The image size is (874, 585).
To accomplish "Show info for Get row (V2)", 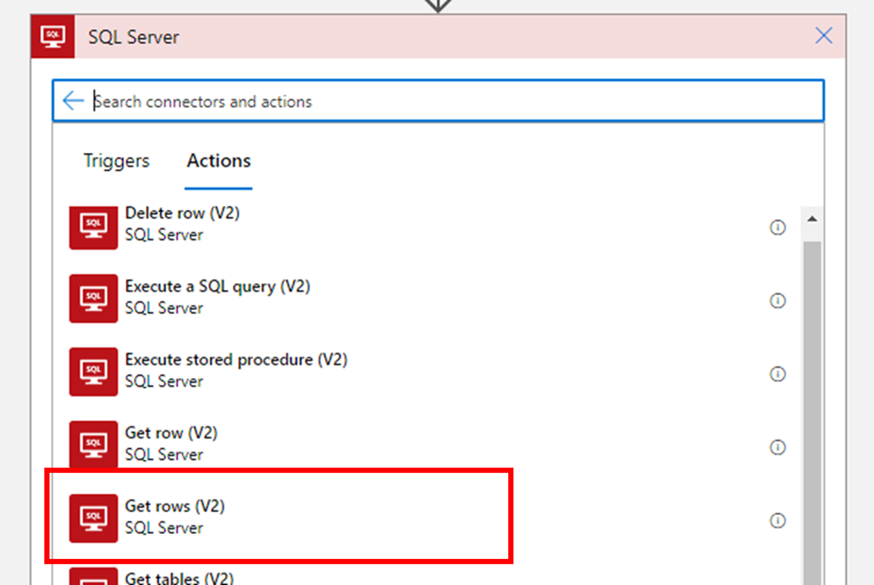I will click(778, 447).
